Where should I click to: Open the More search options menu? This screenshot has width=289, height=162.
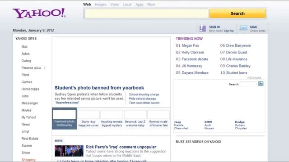click(x=151, y=4)
